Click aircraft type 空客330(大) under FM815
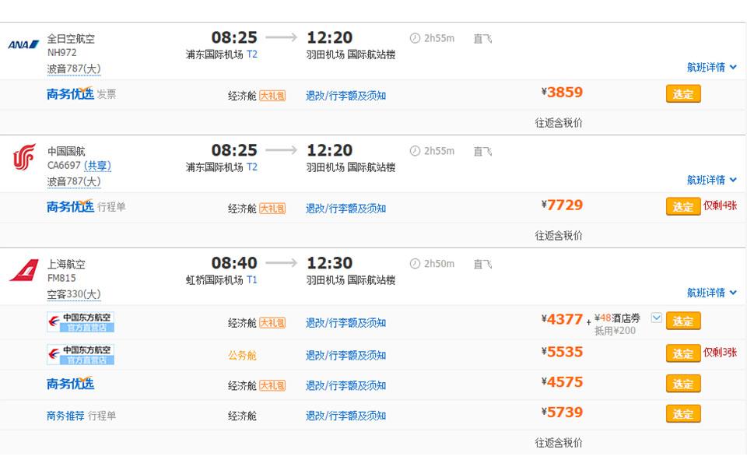 pos(74,294)
